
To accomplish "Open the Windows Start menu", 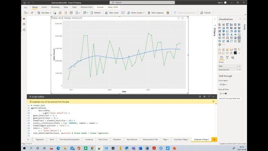I will pyautogui.click(x=24, y=148).
